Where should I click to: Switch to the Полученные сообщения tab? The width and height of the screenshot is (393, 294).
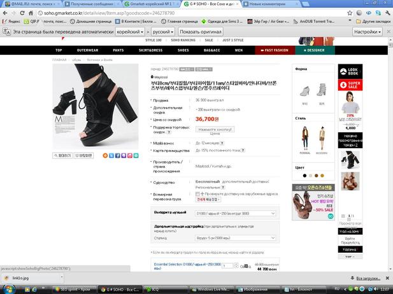coord(92,4)
